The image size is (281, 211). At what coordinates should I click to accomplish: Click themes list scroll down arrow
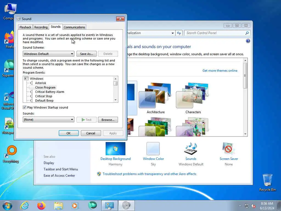point(245,134)
